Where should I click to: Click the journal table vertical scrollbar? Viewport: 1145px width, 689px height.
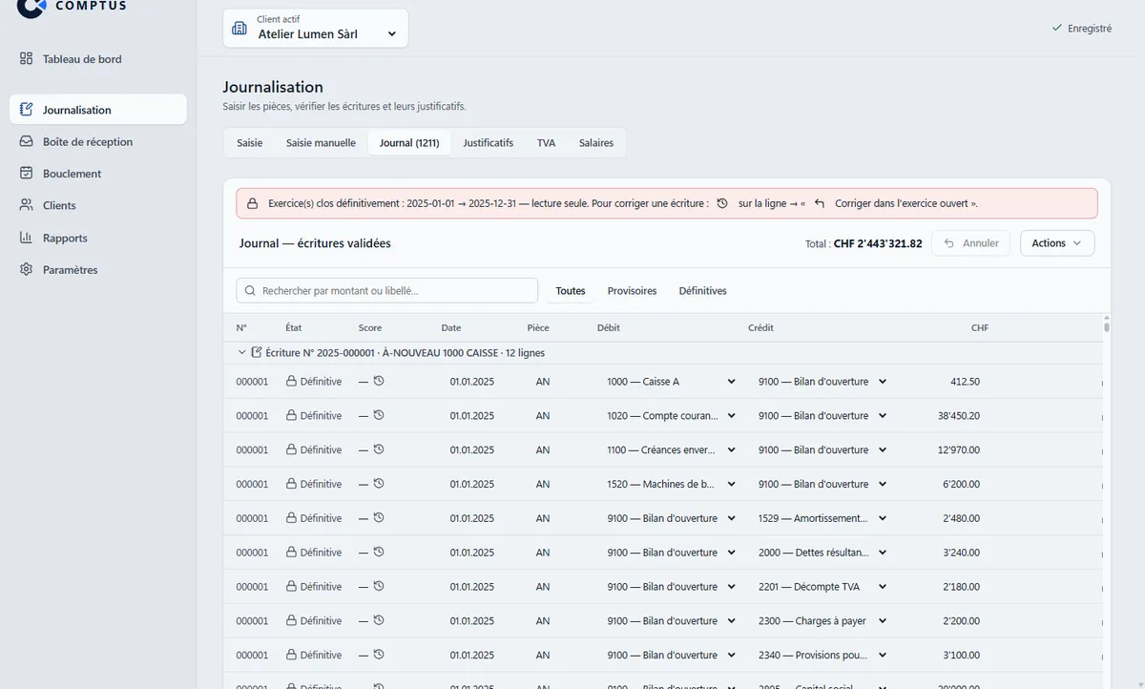[x=1107, y=327]
